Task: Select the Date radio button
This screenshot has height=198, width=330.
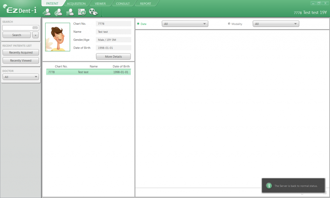Action: (x=138, y=24)
